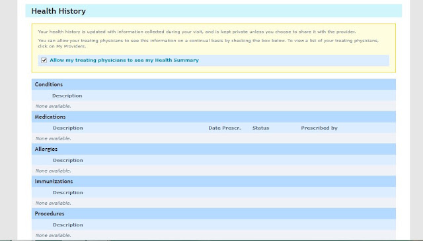Select the None available row under Conditions
This screenshot has width=423, height=241.
pyautogui.click(x=213, y=106)
